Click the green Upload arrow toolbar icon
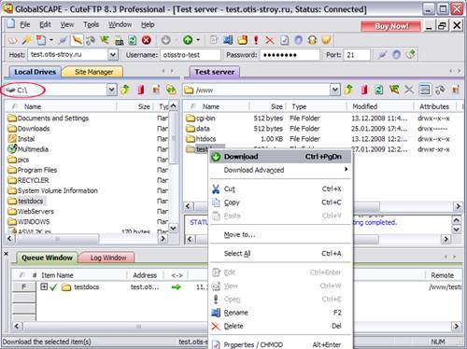This screenshot has width=467, height=349. coord(188,40)
